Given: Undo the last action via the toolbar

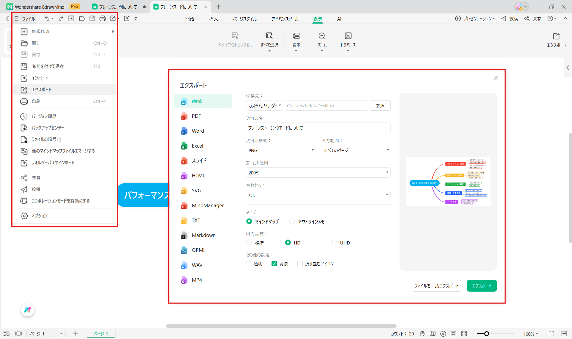Looking at the screenshot, I should pyautogui.click(x=47, y=18).
